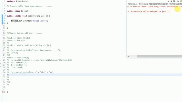Click the 'public class Hello{' declaration on line 5
Screen dimensions: 182x102
tap(17, 11)
